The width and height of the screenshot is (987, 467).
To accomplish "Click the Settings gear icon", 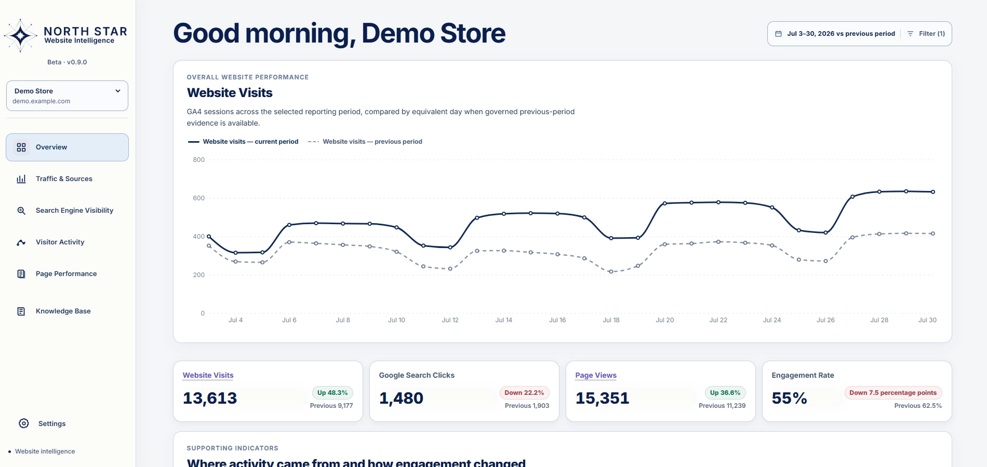I will click(x=24, y=423).
